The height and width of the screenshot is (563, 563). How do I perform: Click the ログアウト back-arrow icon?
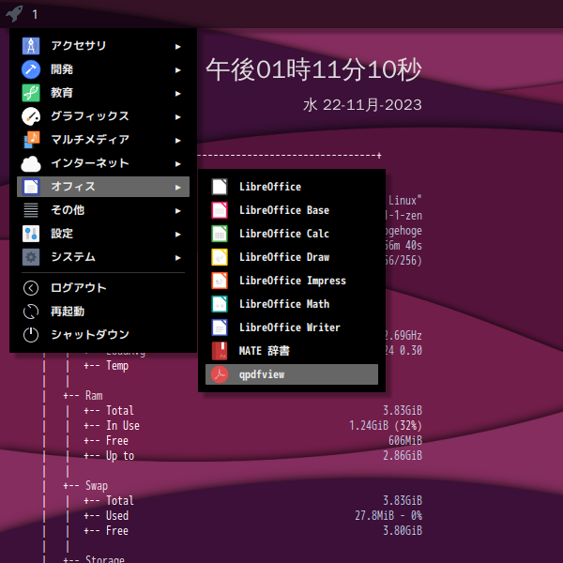31,288
